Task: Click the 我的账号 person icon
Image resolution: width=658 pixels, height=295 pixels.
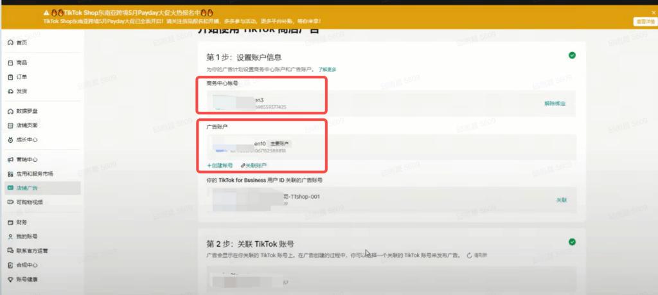Action: (10, 237)
